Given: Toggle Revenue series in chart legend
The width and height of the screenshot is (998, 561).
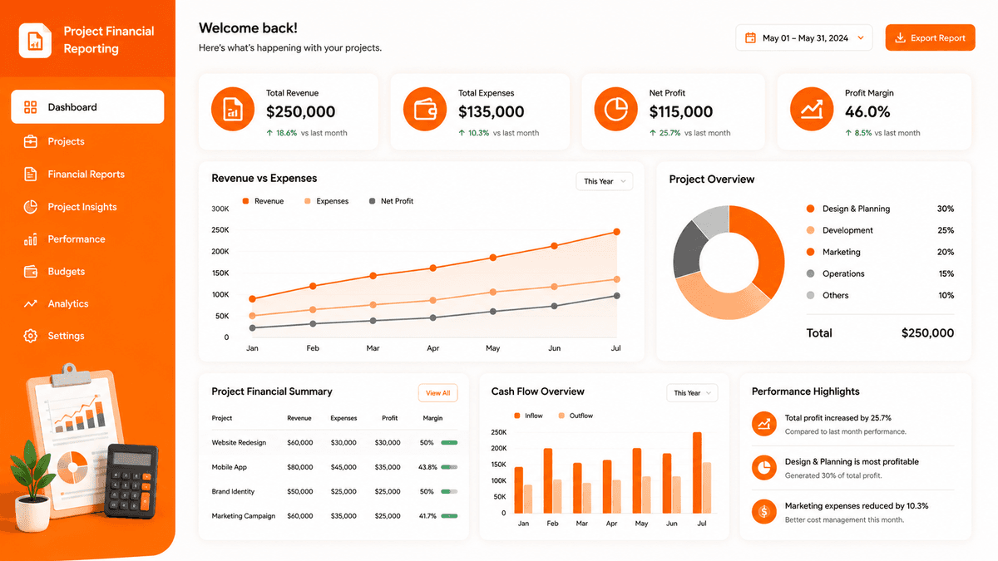Looking at the screenshot, I should point(263,201).
